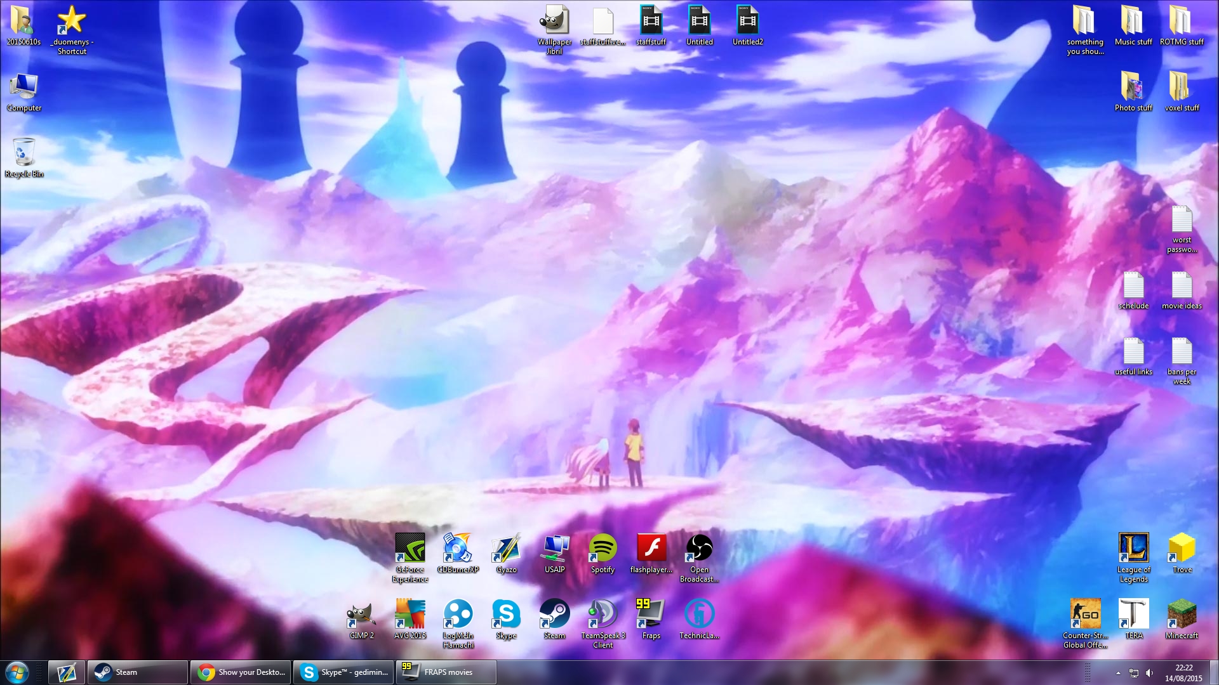Image resolution: width=1219 pixels, height=685 pixels.
Task: Show hidden system tray icons
Action: [1118, 673]
